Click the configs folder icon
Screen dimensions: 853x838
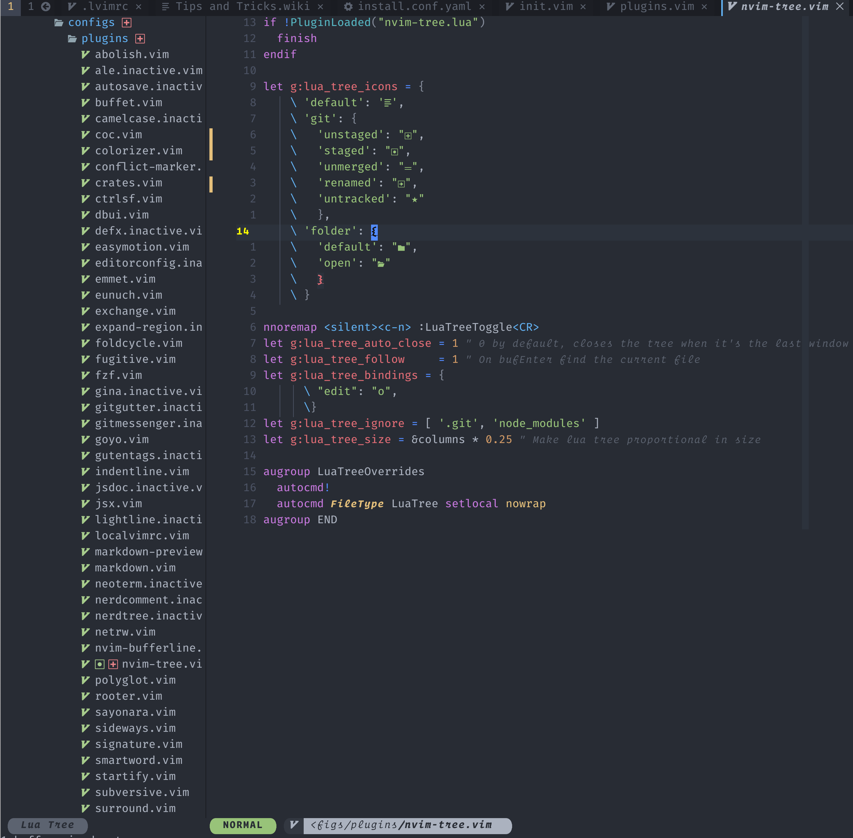click(x=58, y=22)
